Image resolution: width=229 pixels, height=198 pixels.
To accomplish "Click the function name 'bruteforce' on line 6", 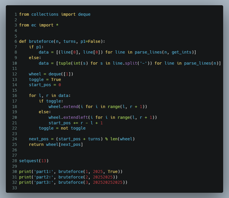I will click(41, 41).
